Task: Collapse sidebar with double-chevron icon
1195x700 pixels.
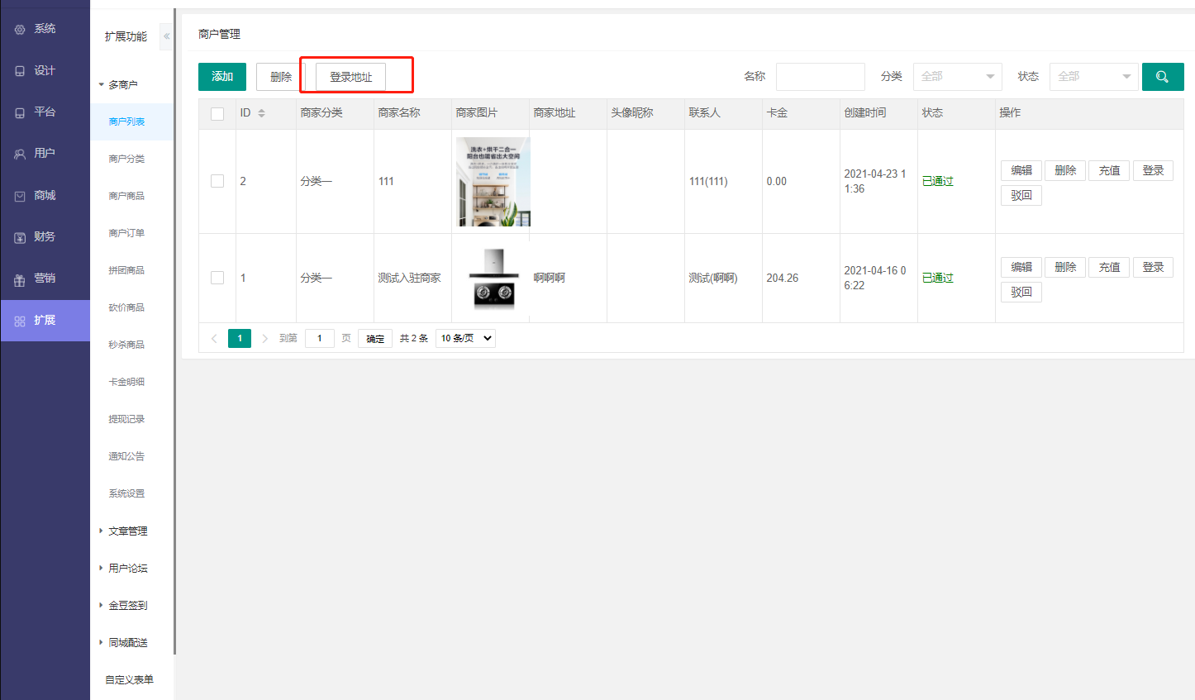Action: [x=166, y=36]
